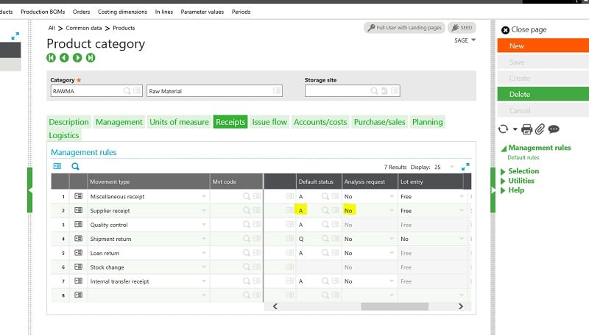Expand the Selection section in right panel
589x335 pixels.
pos(523,171)
